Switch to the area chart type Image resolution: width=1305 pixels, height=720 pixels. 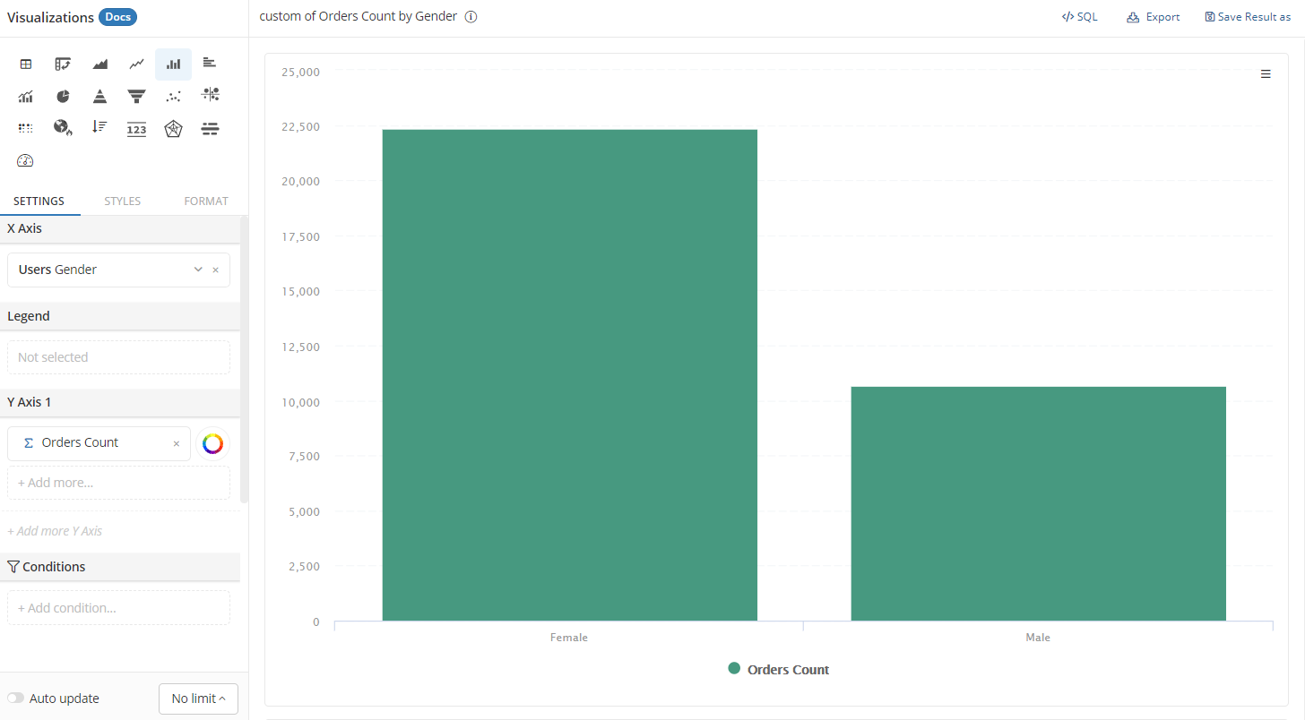pos(99,64)
